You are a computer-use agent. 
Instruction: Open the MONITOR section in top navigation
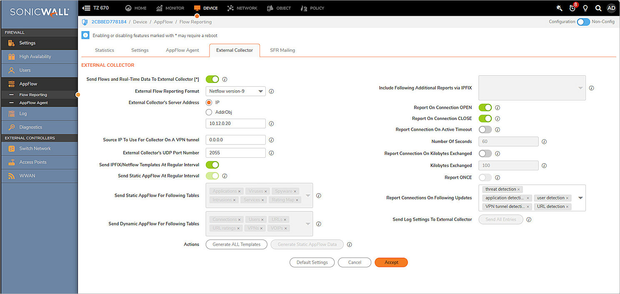coord(170,8)
